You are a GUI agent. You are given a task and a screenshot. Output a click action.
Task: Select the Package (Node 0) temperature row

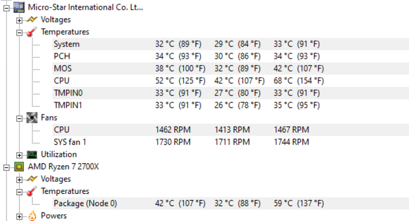(x=231, y=203)
